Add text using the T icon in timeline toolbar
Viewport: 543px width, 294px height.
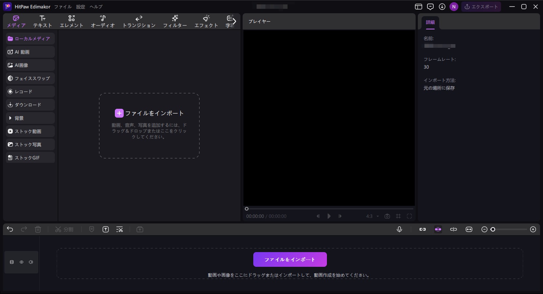click(x=106, y=229)
